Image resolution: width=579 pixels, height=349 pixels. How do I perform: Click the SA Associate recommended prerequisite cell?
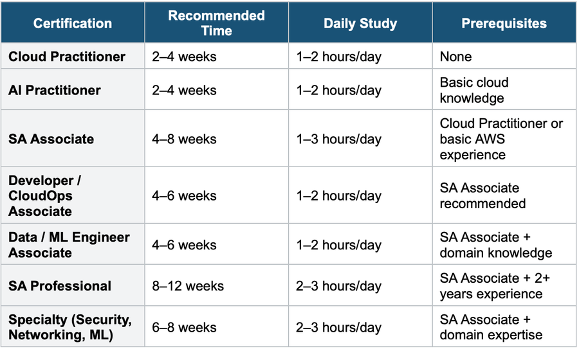tap(482, 195)
